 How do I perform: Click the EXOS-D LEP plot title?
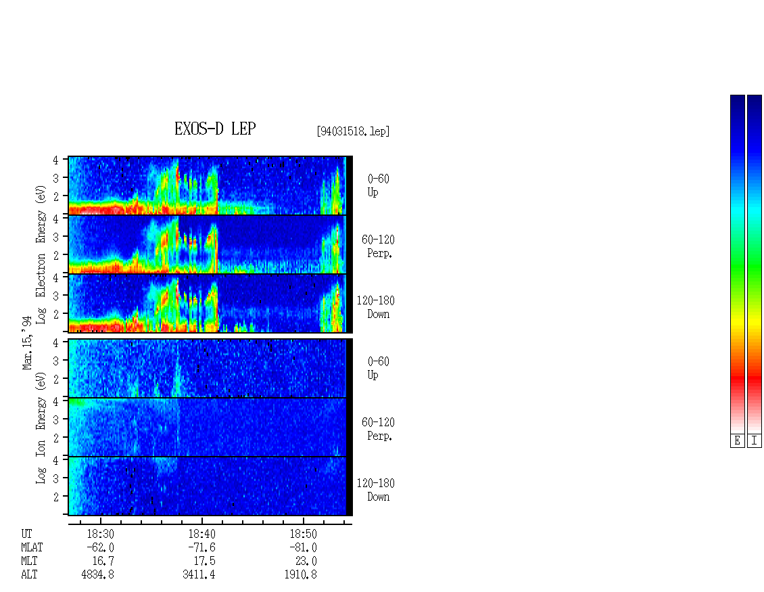coord(215,129)
